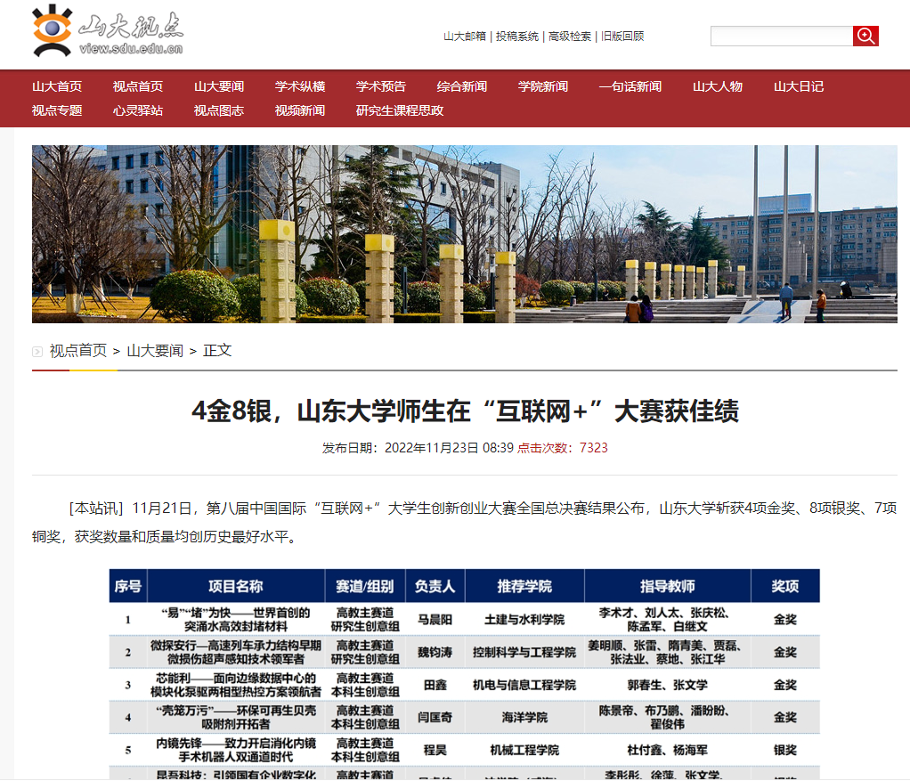Open the 学术纵横 menu item
The width and height of the screenshot is (910, 781).
click(300, 86)
